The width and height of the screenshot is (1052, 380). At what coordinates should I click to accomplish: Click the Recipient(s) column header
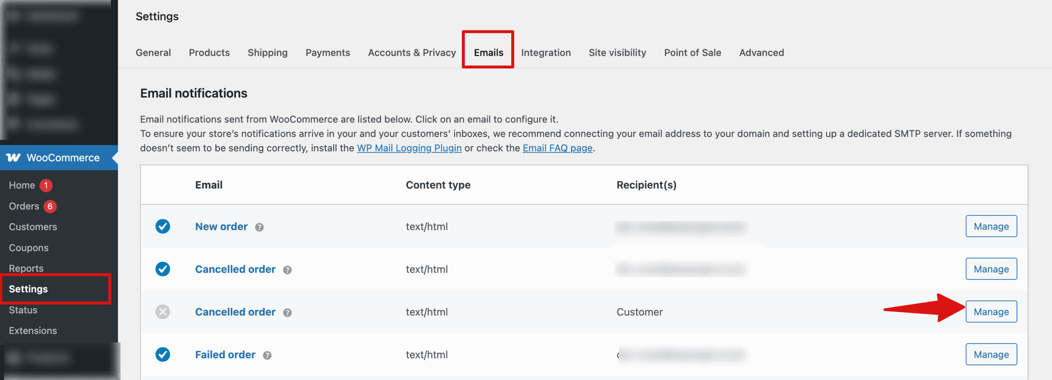646,185
